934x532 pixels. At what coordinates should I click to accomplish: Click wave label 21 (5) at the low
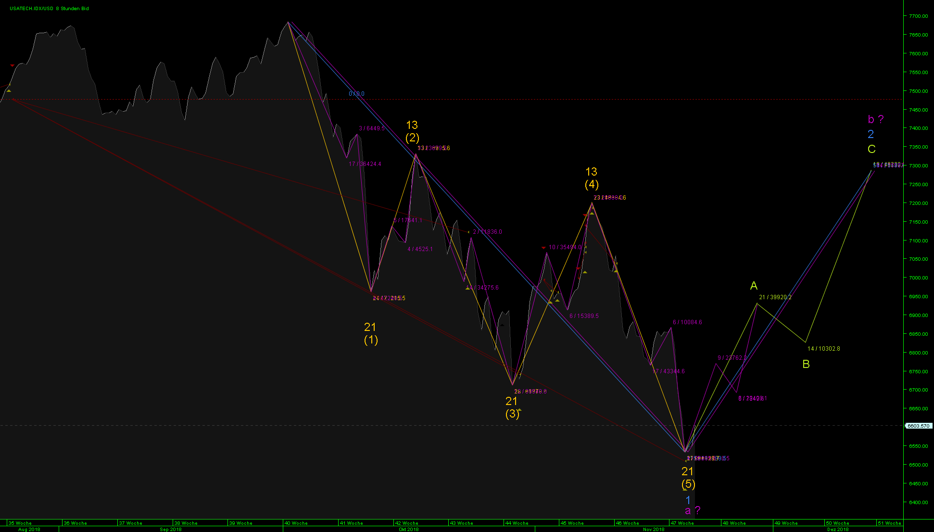688,478
